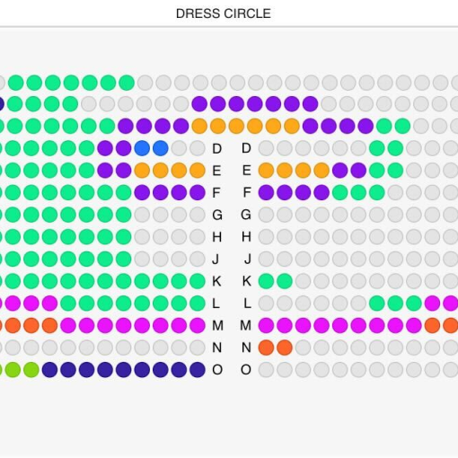
Task: Select blue seat beside purple in left row D
Action: coord(142,148)
